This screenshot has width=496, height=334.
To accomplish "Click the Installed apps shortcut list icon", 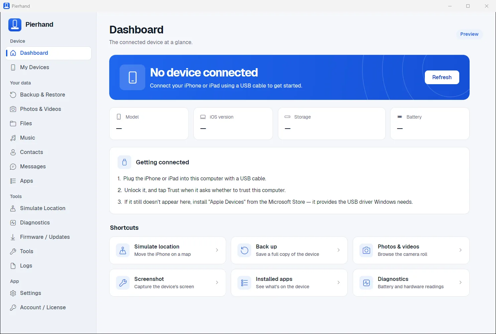I will pyautogui.click(x=244, y=283).
